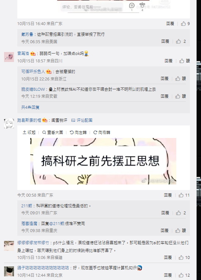The image size is (201, 280).
Task: Click the 搞科研之前先摆正思想 meme image
Action: [x=103, y=161]
